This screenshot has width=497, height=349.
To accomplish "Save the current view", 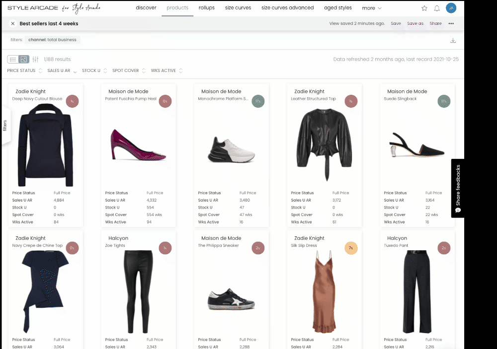I will [396, 23].
